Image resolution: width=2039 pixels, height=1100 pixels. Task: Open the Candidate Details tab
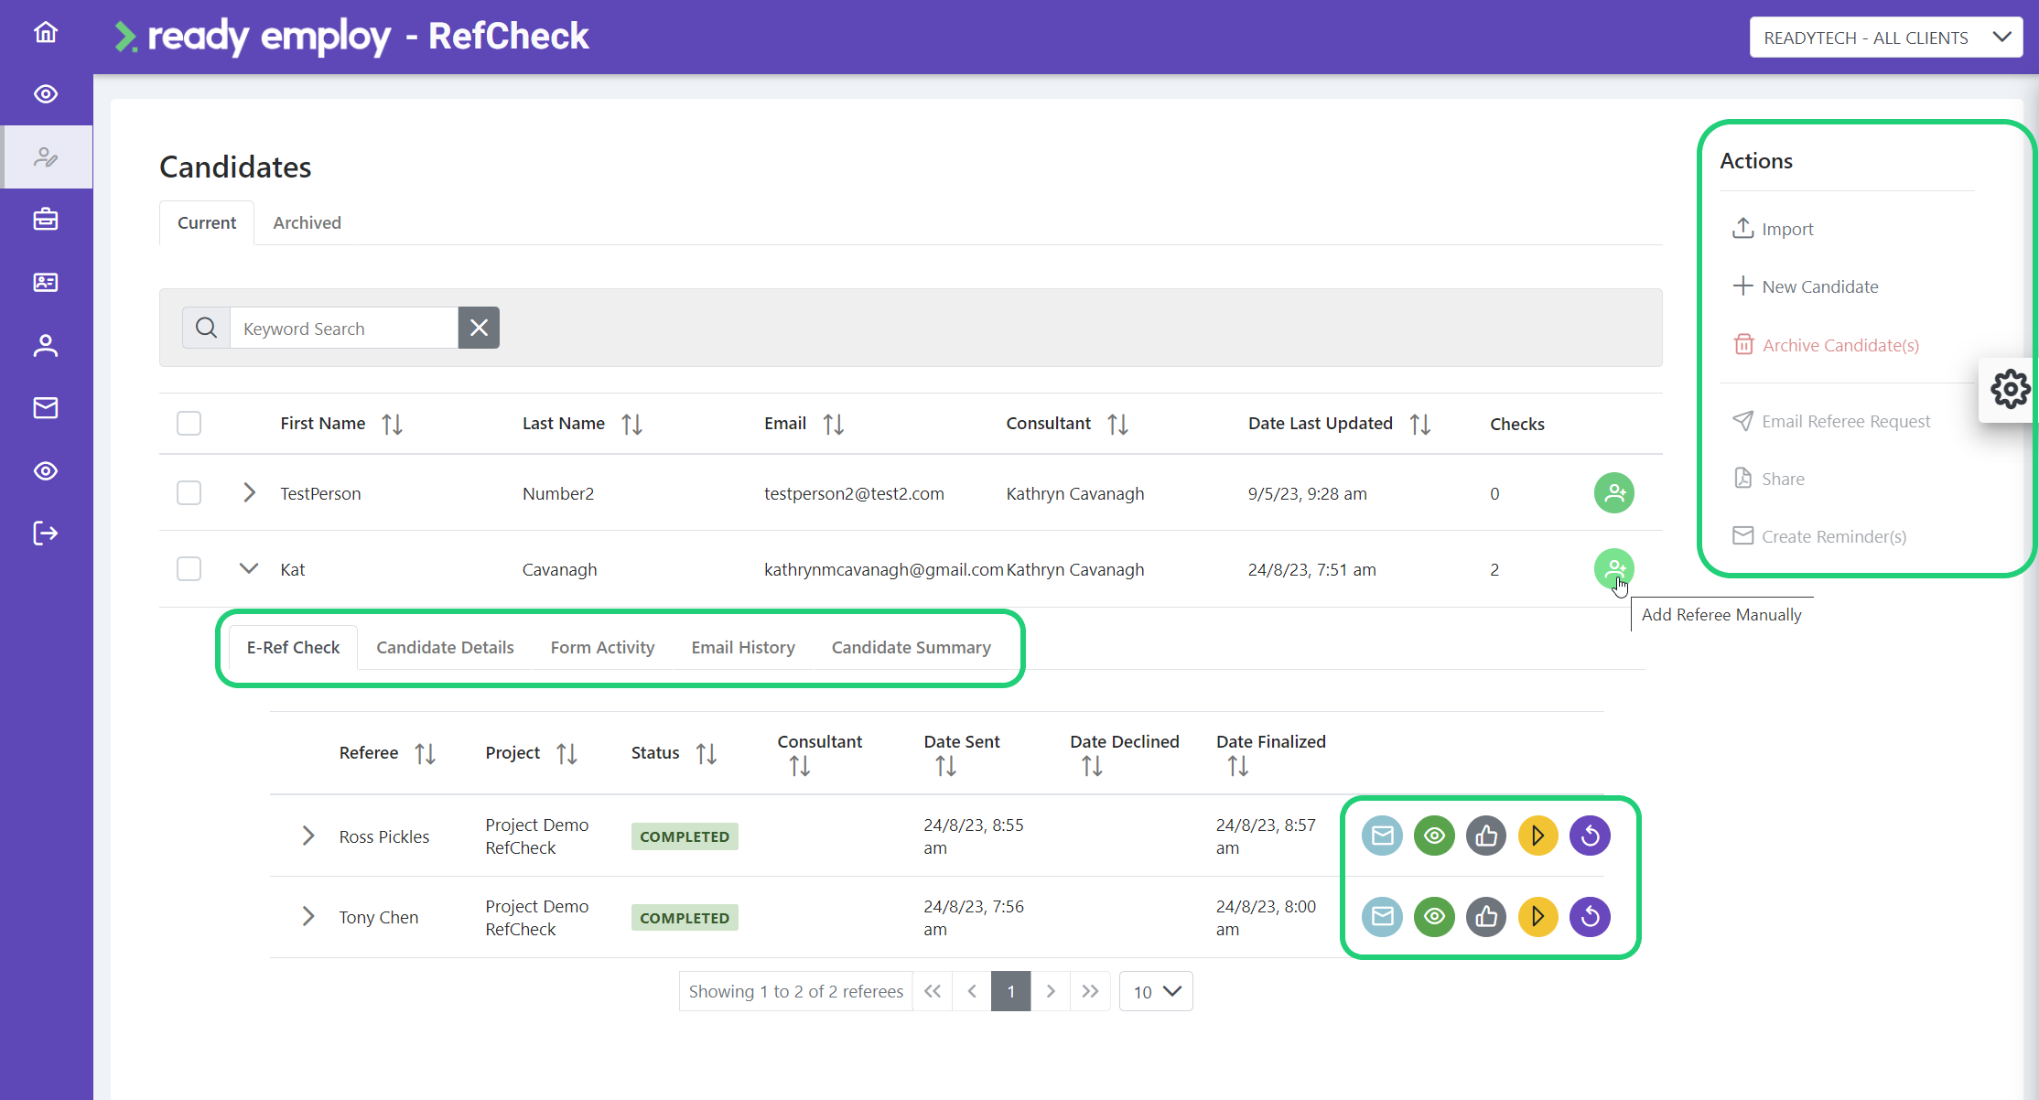(x=445, y=647)
